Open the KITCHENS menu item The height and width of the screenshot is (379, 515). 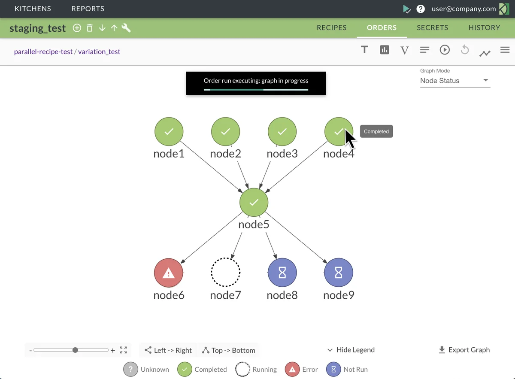33,9
